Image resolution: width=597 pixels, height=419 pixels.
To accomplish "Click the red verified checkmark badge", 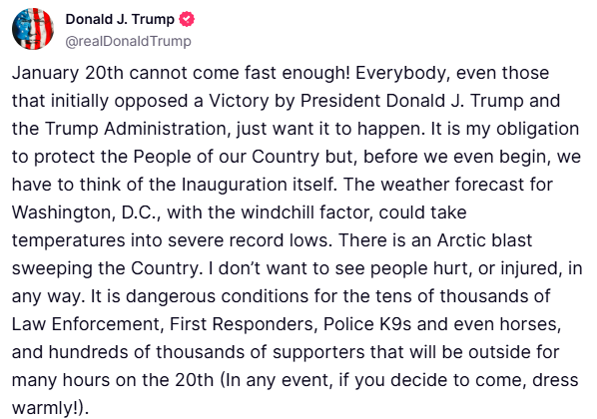I will coord(187,19).
